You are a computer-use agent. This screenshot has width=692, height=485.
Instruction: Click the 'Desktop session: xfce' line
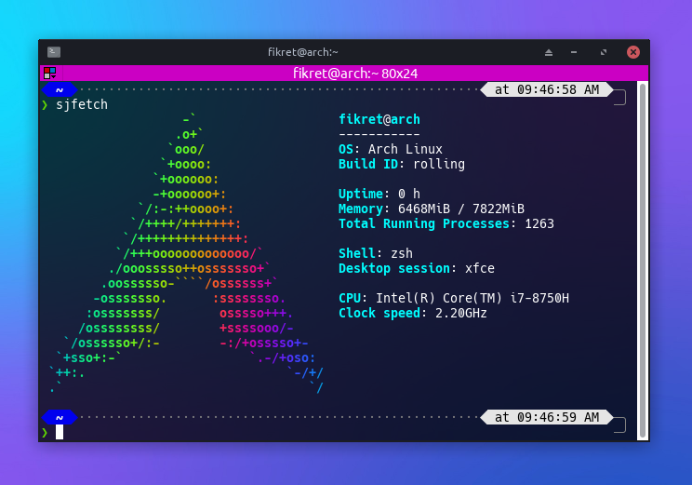click(416, 268)
